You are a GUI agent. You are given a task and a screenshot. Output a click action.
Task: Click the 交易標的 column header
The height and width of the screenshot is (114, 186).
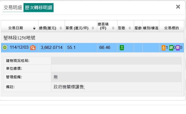coord(172,28)
